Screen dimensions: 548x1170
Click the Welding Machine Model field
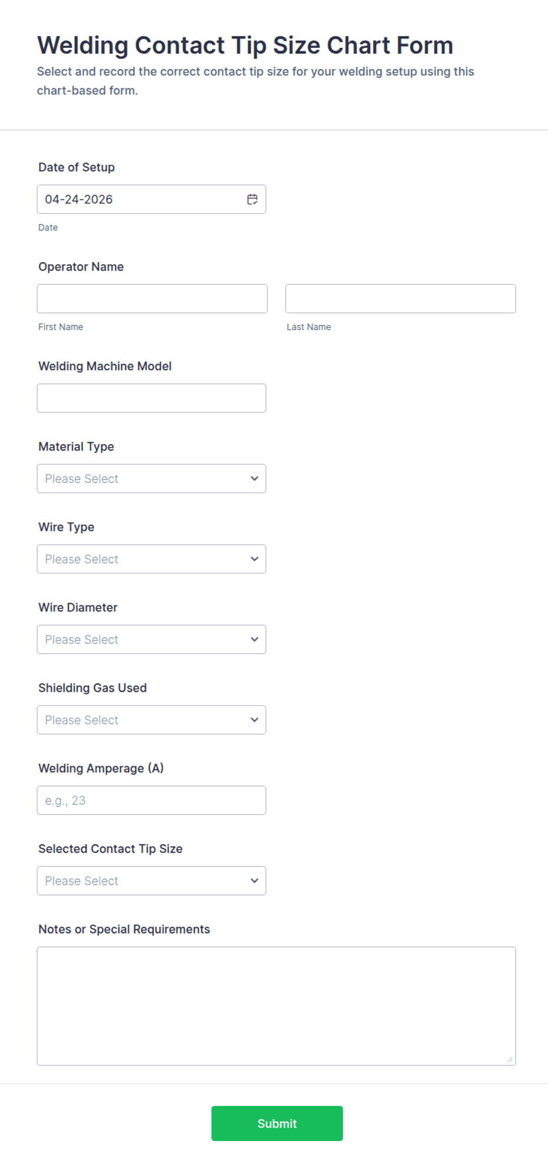(151, 398)
